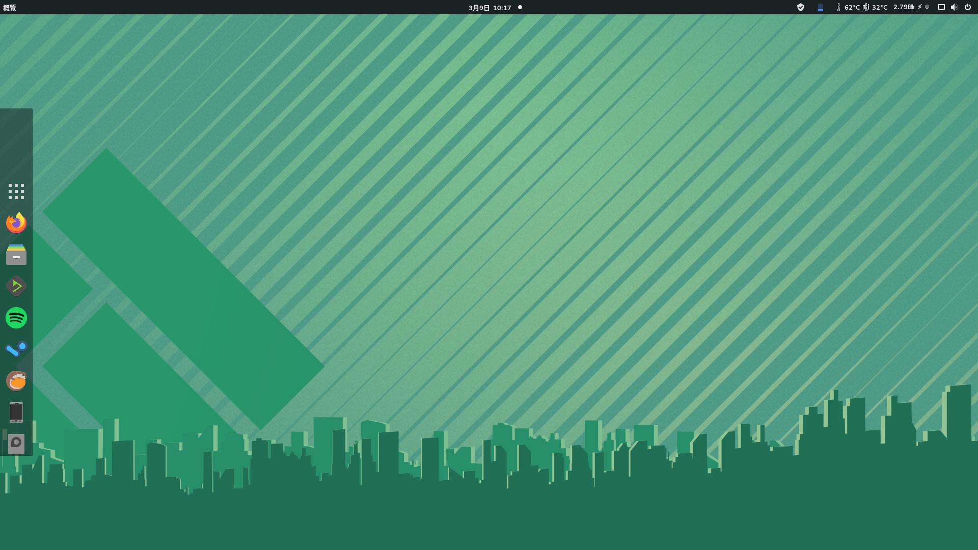This screenshot has width=978, height=550.
Task: Open the disk drive icon in dock
Action: (x=16, y=444)
